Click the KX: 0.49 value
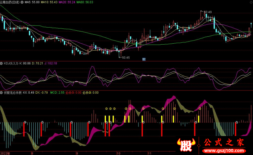Viewport: 253px width, 155px height. (x=28, y=93)
